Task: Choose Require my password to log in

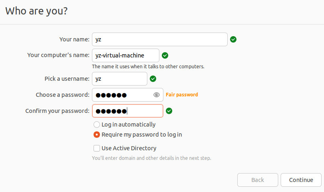Action: tap(96, 135)
